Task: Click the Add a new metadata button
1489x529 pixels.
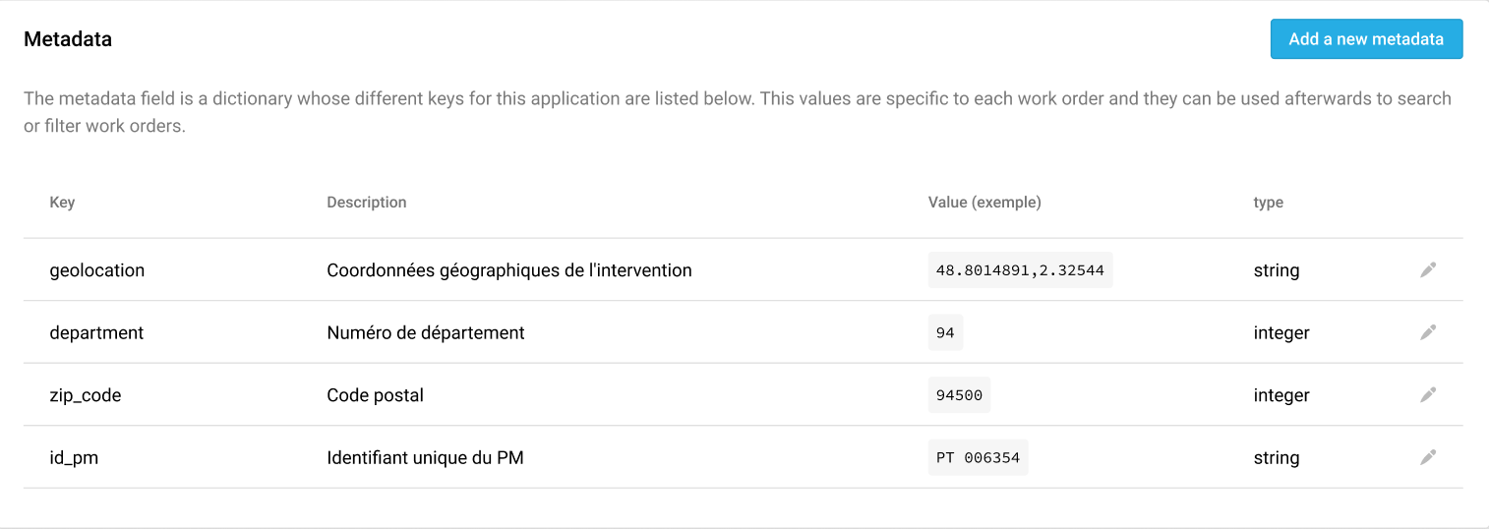Action: 1366,39
